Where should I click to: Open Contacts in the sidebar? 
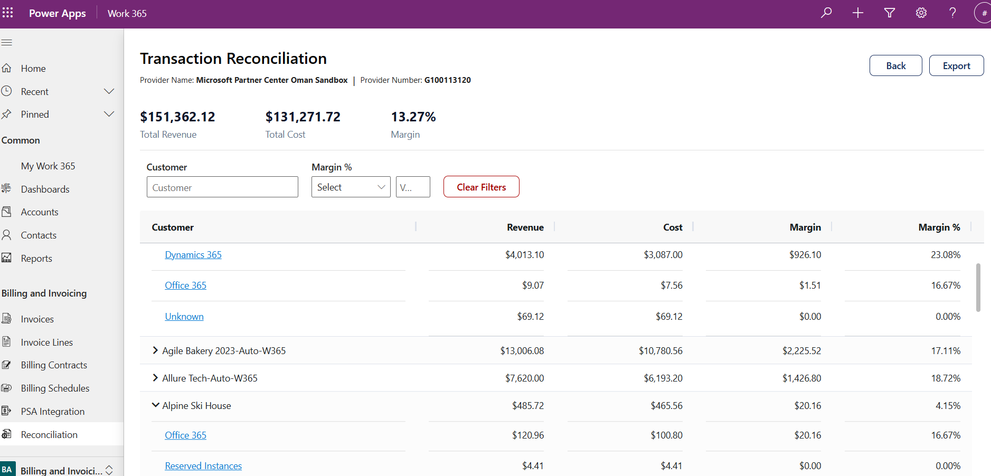pos(39,235)
